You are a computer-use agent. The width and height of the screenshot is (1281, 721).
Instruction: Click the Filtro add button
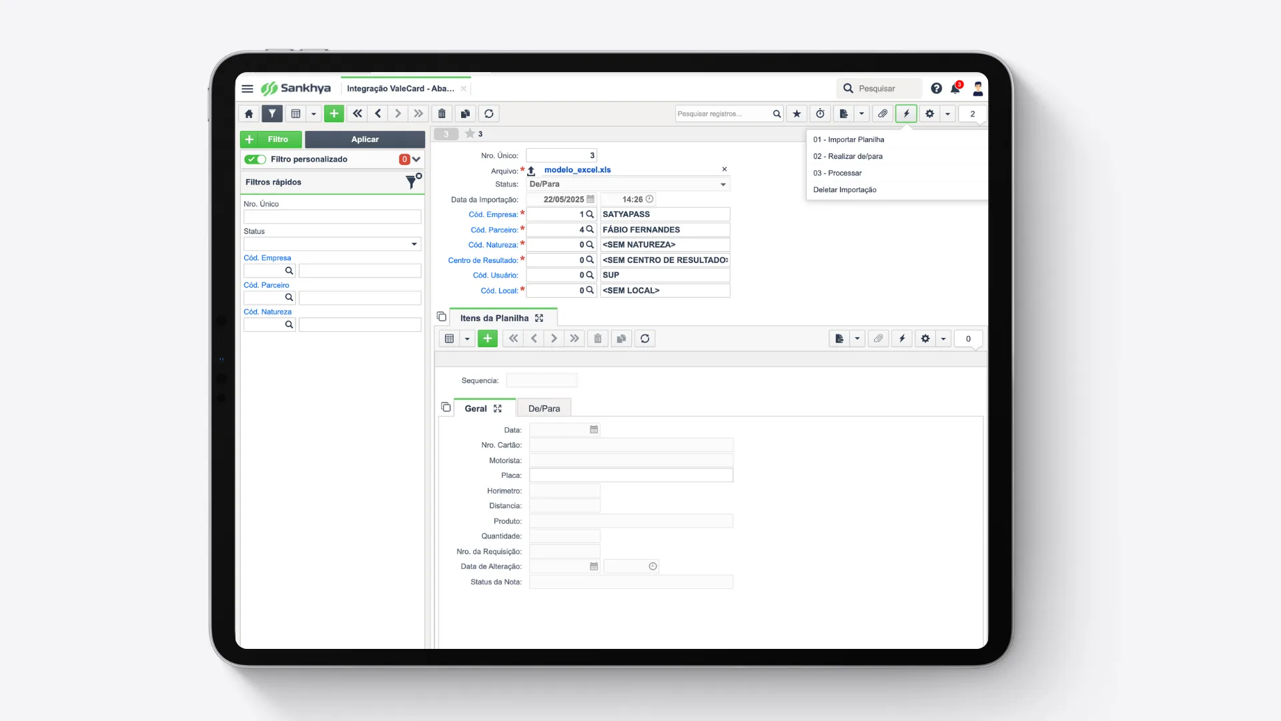[271, 139]
